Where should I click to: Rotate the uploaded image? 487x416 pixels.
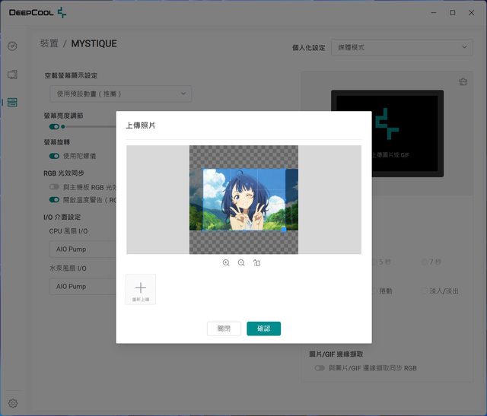point(257,262)
